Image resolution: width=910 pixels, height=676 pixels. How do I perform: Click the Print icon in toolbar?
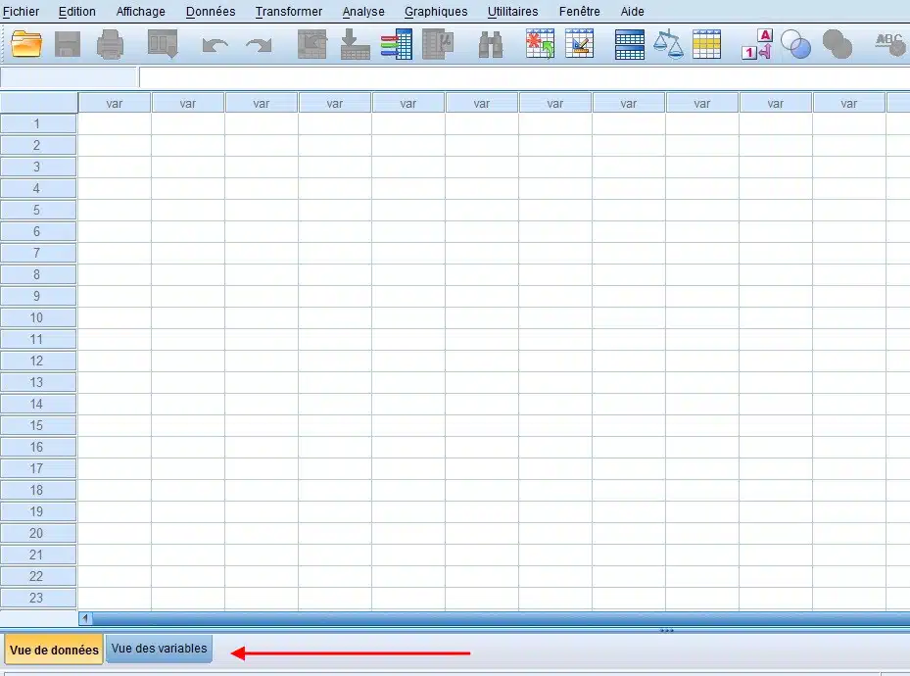(110, 44)
